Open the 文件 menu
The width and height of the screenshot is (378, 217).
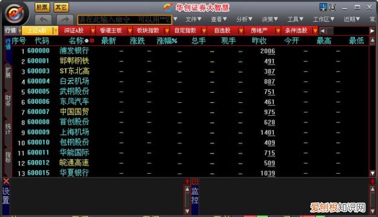(193, 19)
